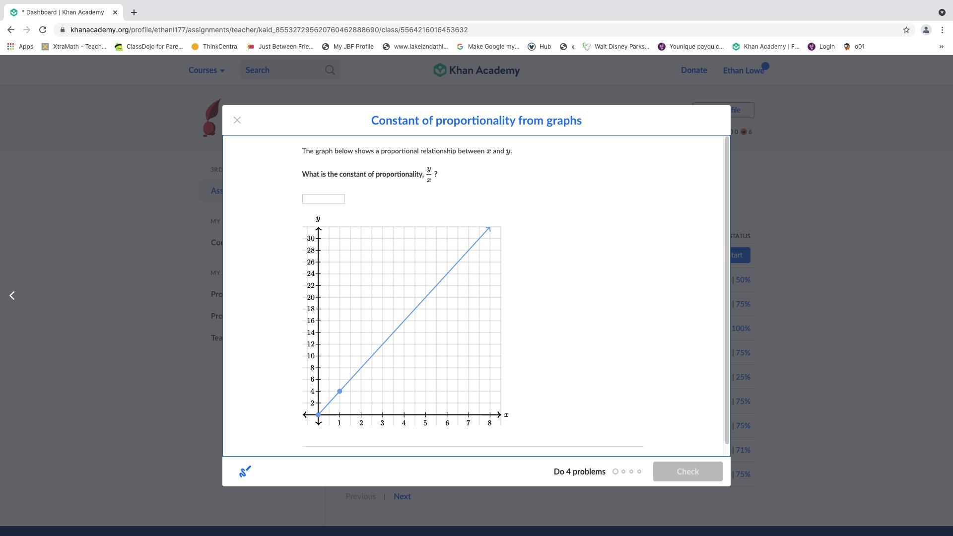Viewport: 953px width, 536px height.
Task: Click the dialog vertical scrollbar
Action: 727,290
